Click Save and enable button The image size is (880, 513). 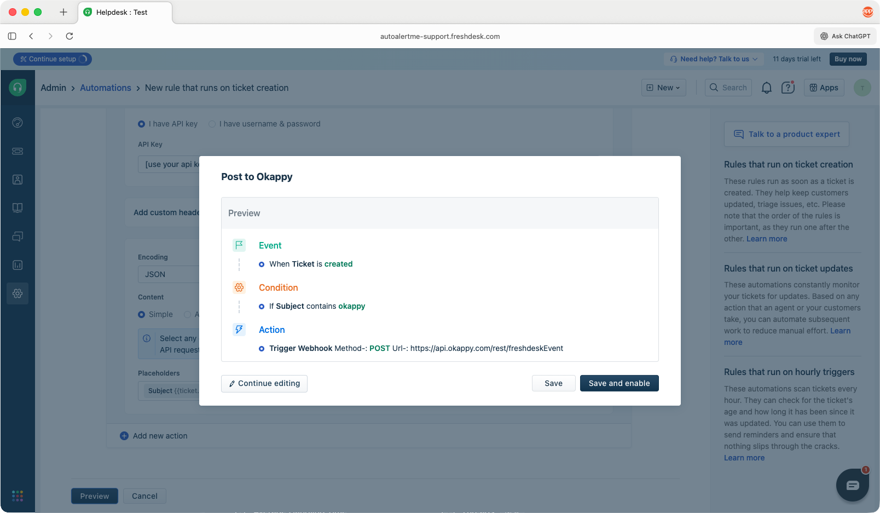(x=619, y=383)
